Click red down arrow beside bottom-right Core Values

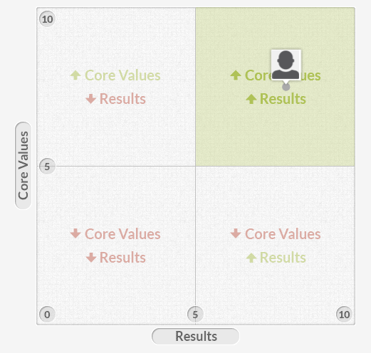click(236, 233)
